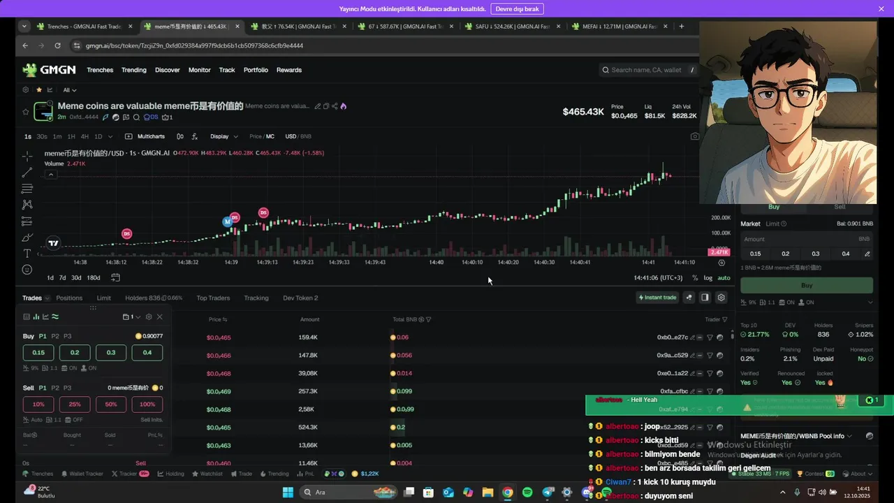Screen dimensions: 894x503
Task: Filter trader 0xb0...e27c with funnel icon
Action: [710, 337]
